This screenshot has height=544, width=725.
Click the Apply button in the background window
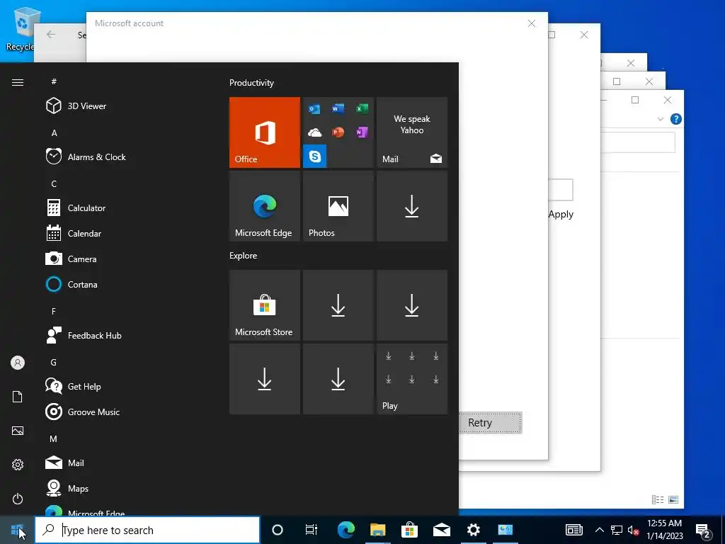point(561,214)
